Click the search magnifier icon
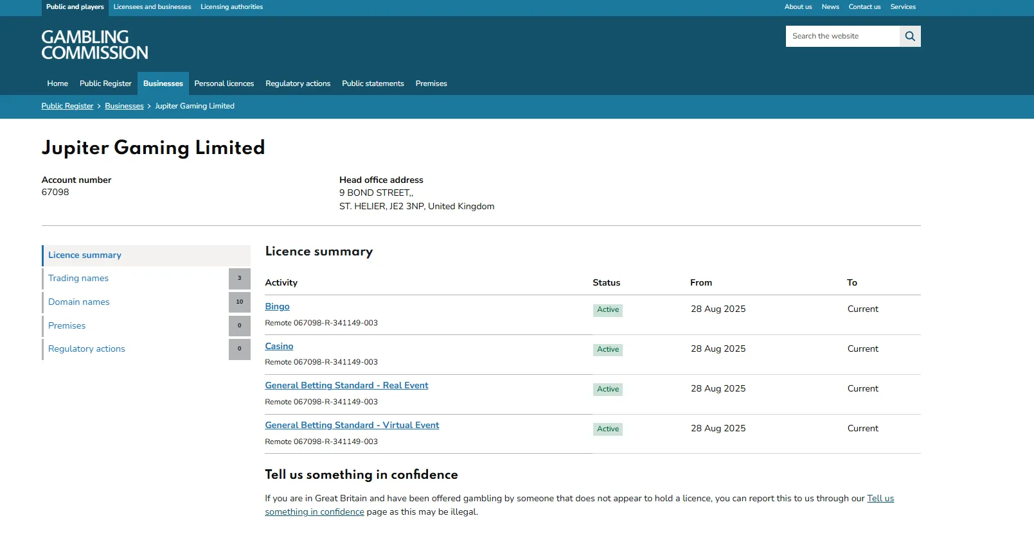This screenshot has width=1034, height=534. click(910, 37)
